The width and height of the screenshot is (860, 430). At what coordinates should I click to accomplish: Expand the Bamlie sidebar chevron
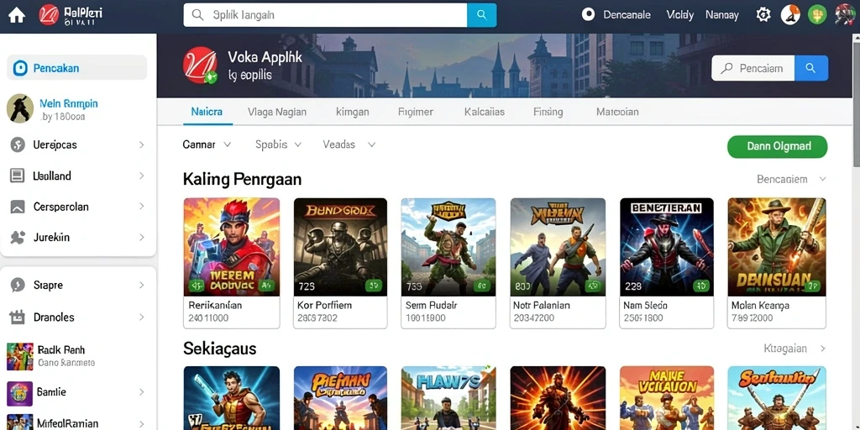141,392
